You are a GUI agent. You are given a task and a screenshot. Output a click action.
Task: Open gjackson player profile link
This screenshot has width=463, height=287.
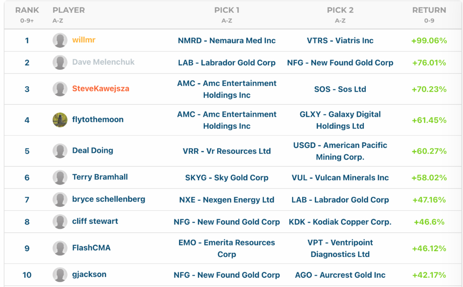[x=89, y=275]
